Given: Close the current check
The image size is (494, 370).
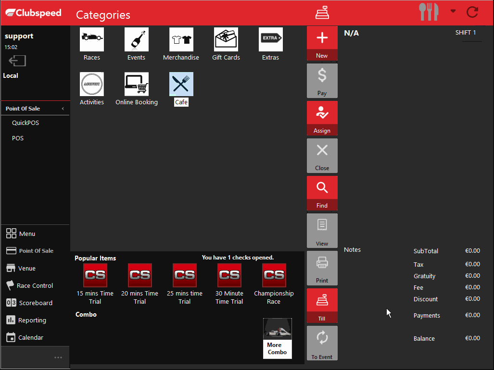Looking at the screenshot, I should click(322, 155).
